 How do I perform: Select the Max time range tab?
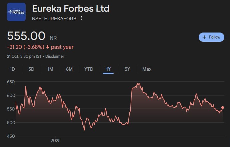click(147, 69)
